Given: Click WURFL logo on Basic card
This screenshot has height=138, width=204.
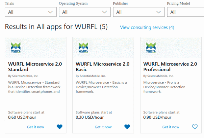Looking at the screenshot, I should 83,48.
